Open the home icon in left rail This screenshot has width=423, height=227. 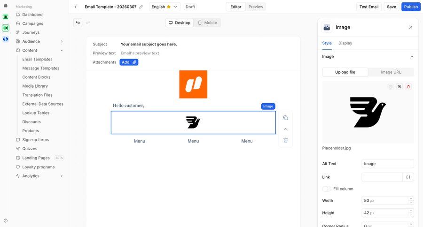(x=5, y=5)
